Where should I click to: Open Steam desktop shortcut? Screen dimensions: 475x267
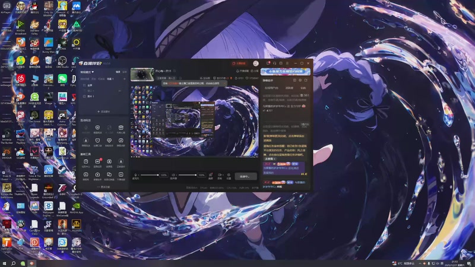(x=62, y=171)
